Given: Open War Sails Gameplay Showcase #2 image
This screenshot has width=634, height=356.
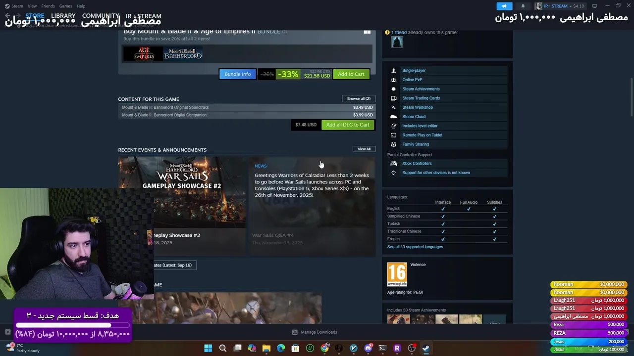Looking at the screenshot, I should point(182,193).
